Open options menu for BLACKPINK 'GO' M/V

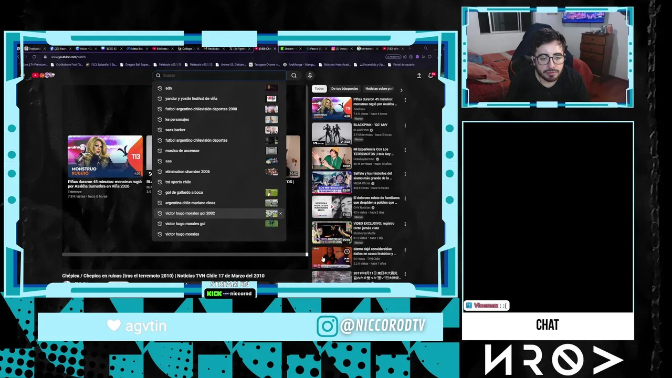pos(405,125)
